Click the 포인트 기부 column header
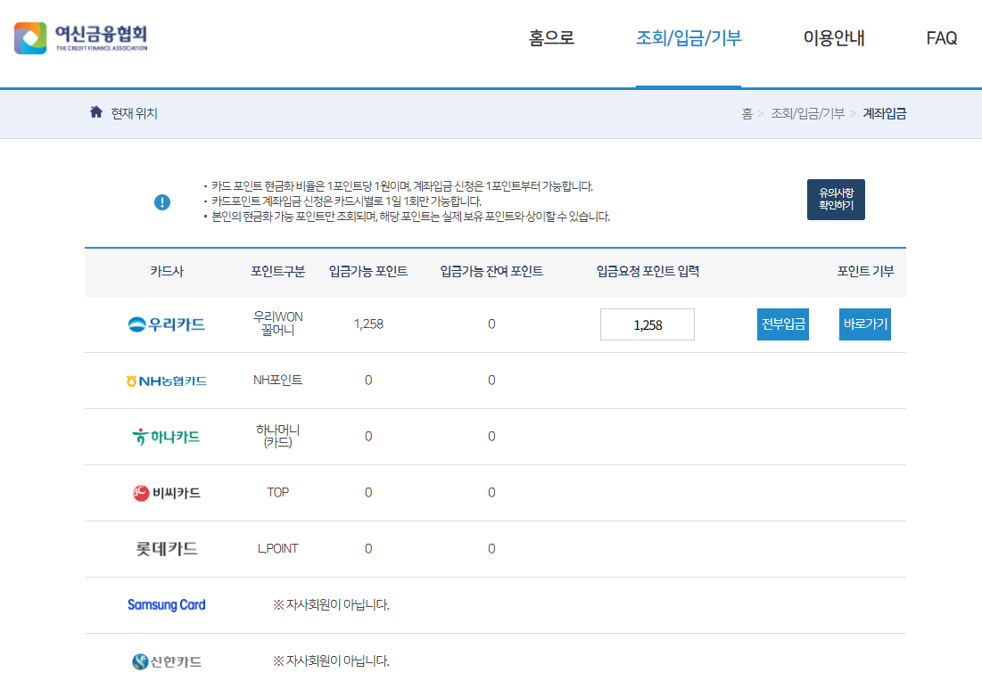The height and width of the screenshot is (689, 982). point(865,271)
